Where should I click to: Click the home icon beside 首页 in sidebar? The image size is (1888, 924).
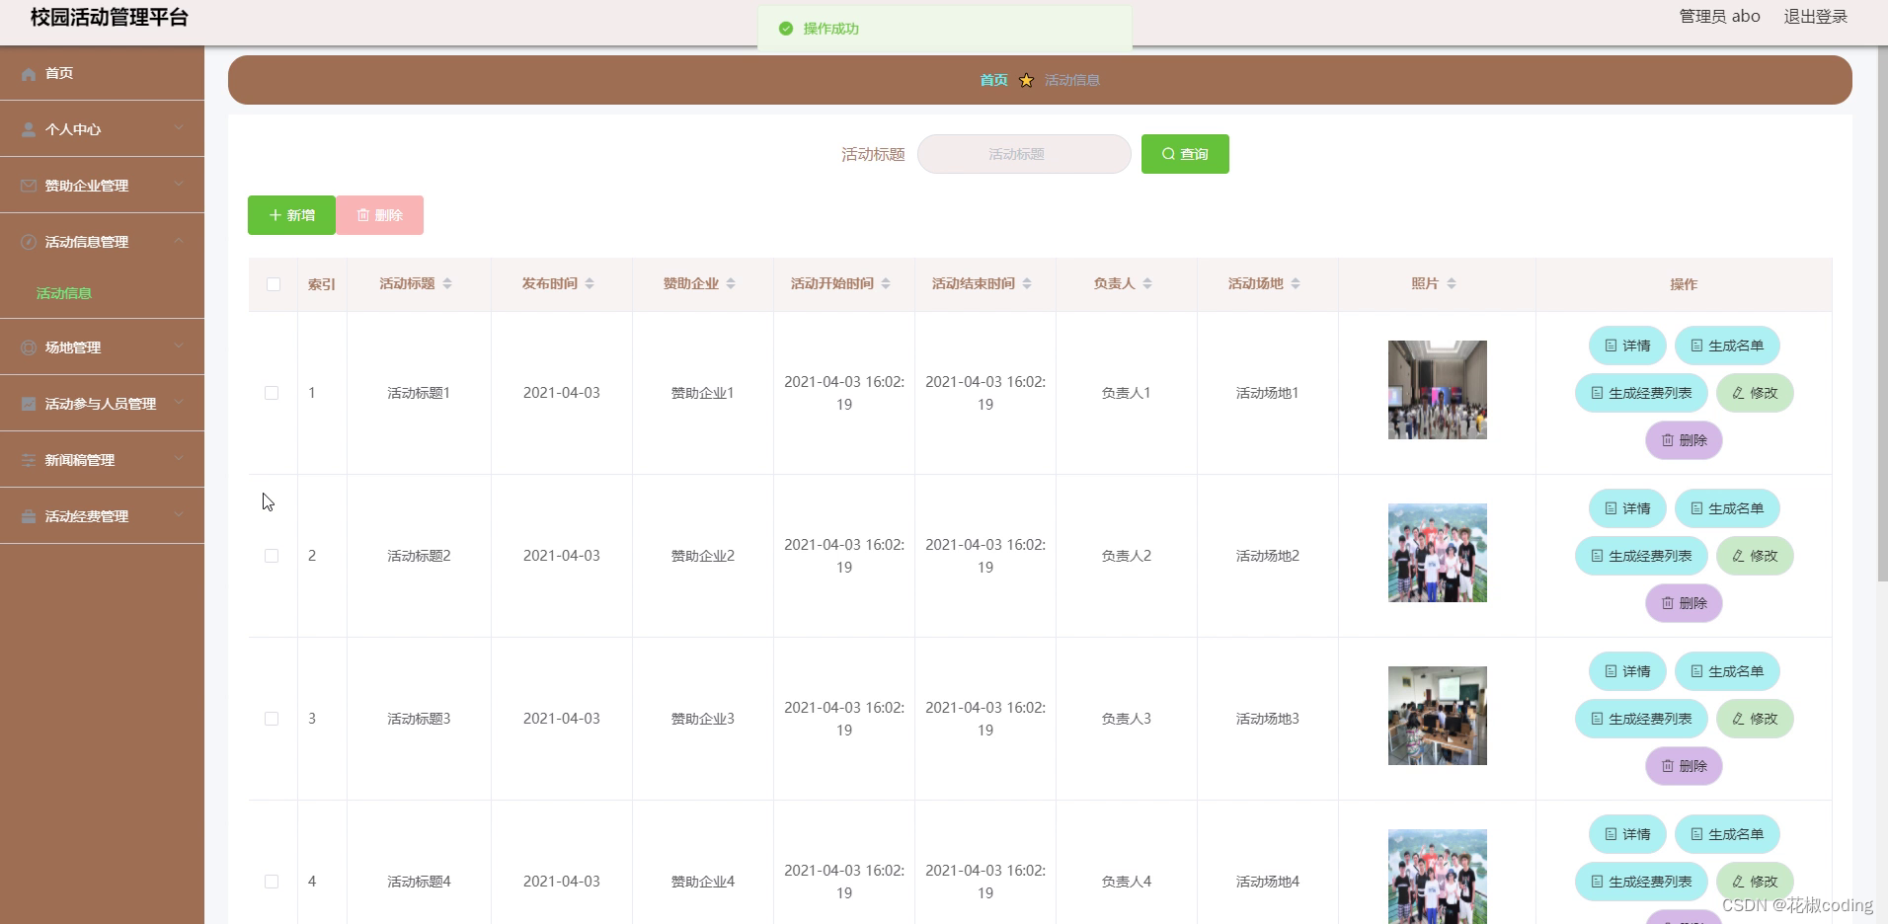click(x=28, y=74)
